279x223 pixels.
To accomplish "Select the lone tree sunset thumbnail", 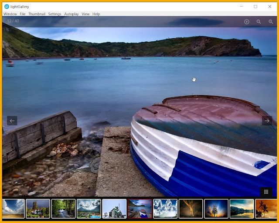I will [x=216, y=209].
